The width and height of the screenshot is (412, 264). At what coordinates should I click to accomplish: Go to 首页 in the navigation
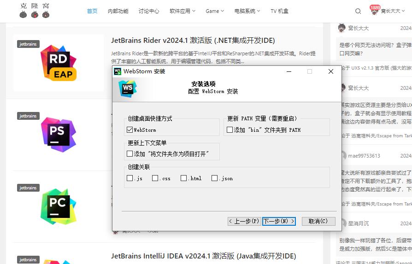(x=92, y=11)
